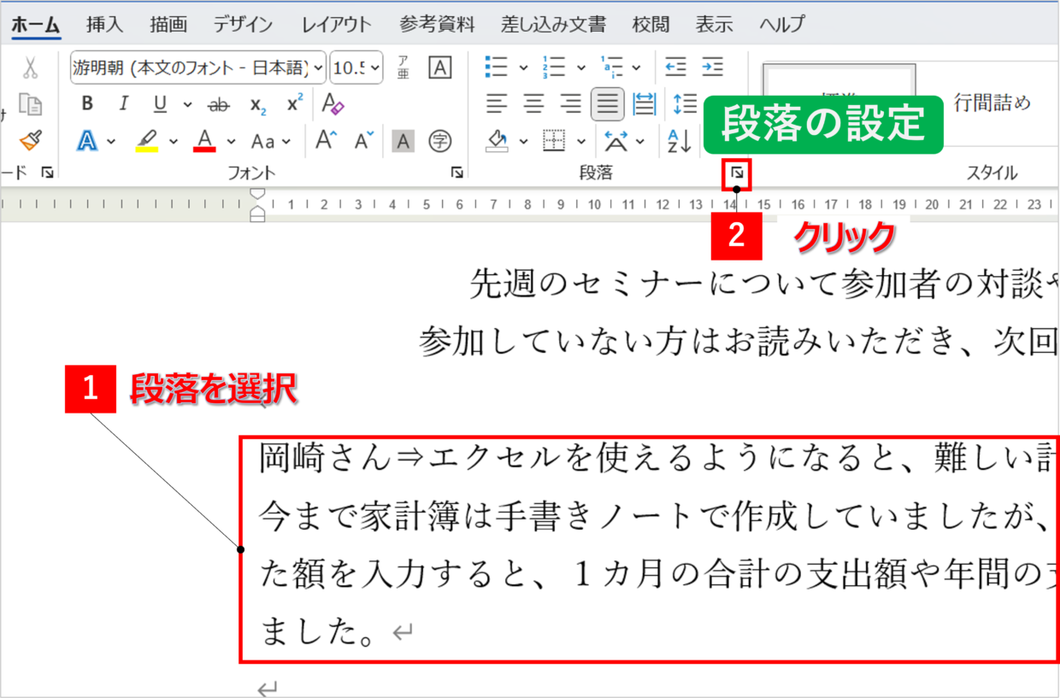
Task: Click the Format Painter brush icon
Action: (31, 140)
